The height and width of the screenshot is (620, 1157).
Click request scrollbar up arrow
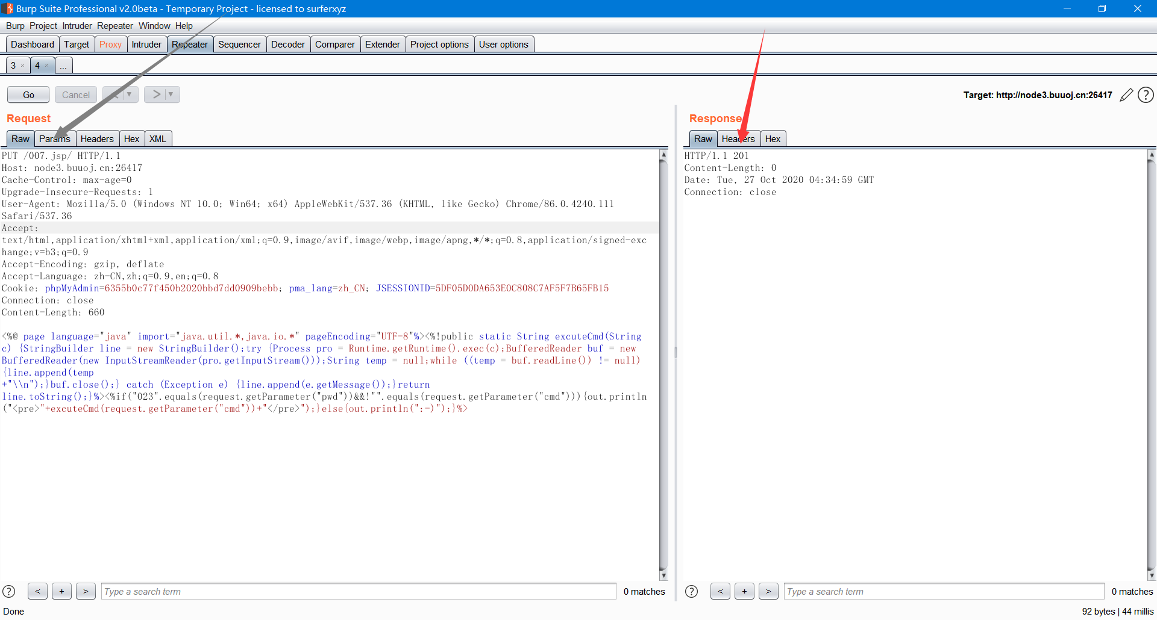click(x=663, y=155)
